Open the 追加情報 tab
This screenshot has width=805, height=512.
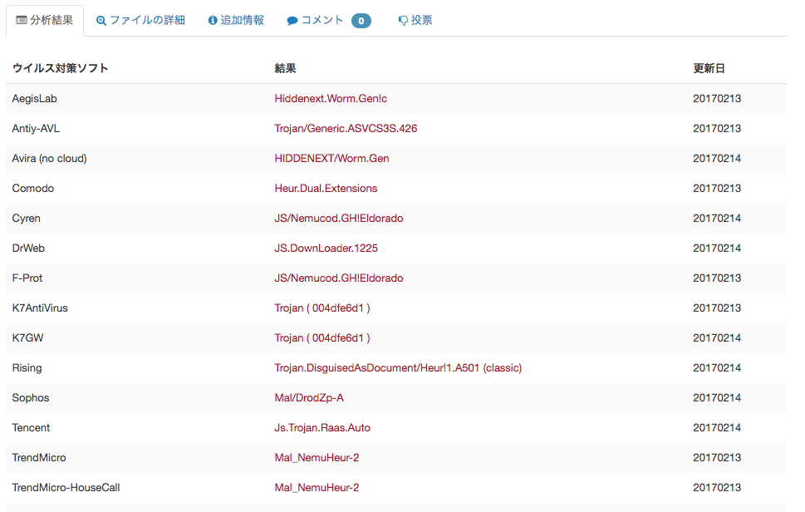coord(236,21)
